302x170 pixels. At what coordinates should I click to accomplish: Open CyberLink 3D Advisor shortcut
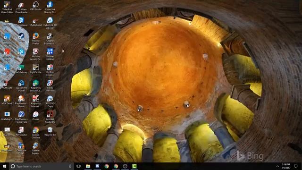click(x=50, y=23)
